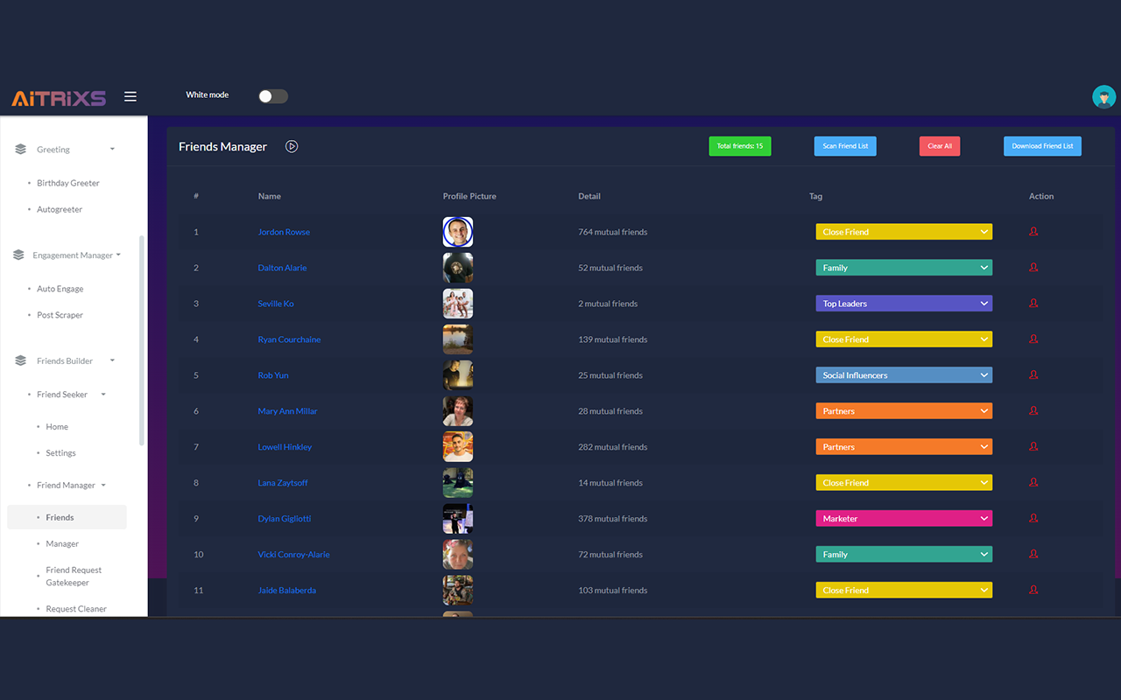1121x700 pixels.
Task: Toggle the Friend Manager submenu
Action: pos(103,486)
